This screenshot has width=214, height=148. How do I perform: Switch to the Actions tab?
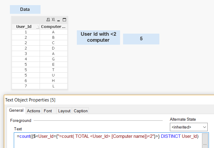34,111
